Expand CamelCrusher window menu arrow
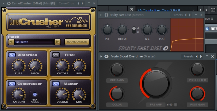Viewport: 217px width, 111px height. click(x=3, y=3)
